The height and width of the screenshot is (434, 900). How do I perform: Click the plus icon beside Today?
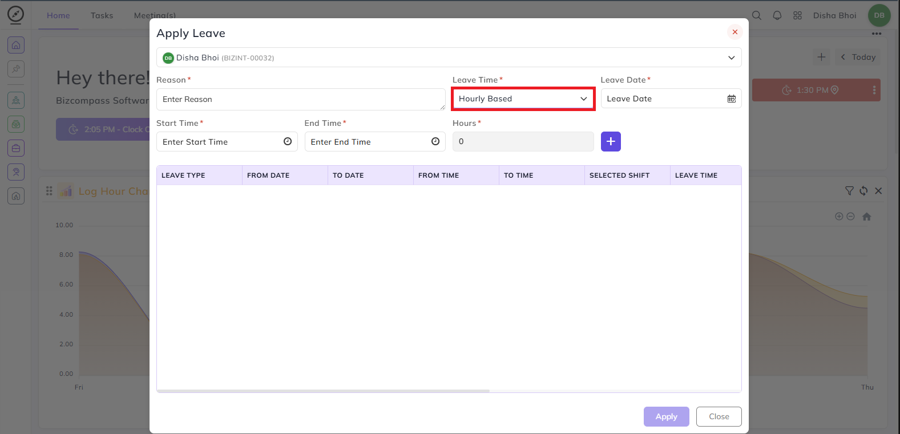(x=821, y=57)
